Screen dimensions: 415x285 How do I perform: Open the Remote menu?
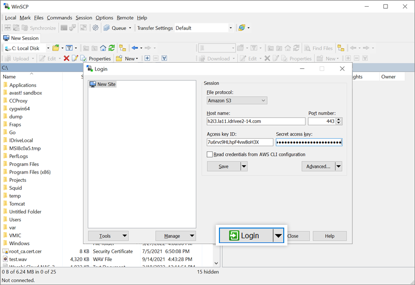125,18
